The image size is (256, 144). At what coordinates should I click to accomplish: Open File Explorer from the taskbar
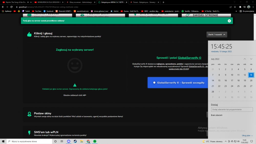(82, 141)
